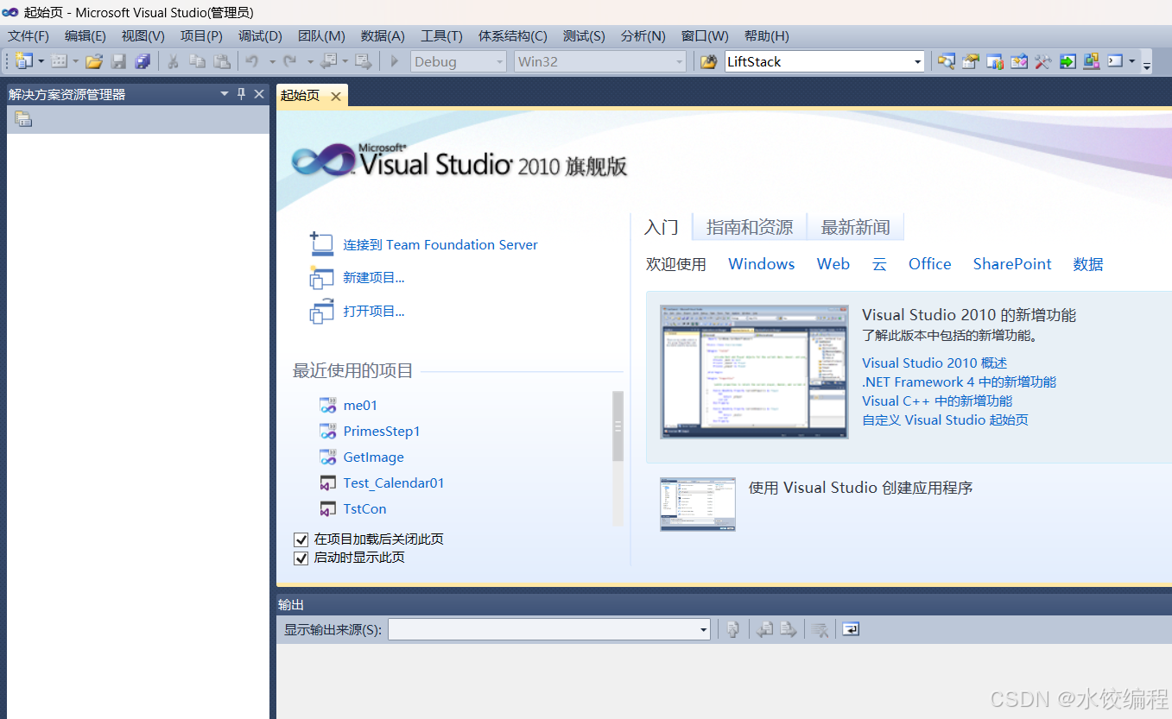Open Solution Explorer via toolbar magnifier icon

point(947,61)
